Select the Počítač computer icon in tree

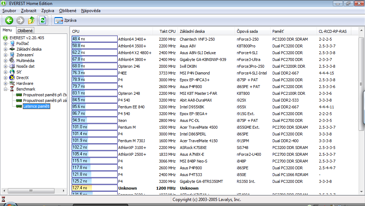(12, 43)
